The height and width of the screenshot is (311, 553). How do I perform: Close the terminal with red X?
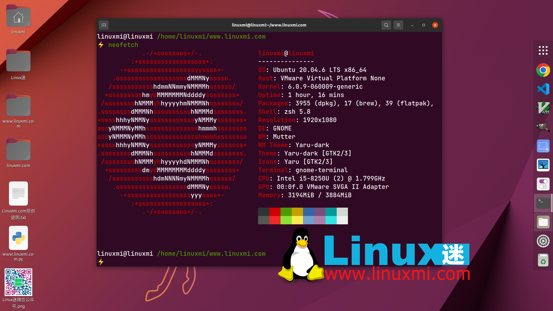(435, 25)
